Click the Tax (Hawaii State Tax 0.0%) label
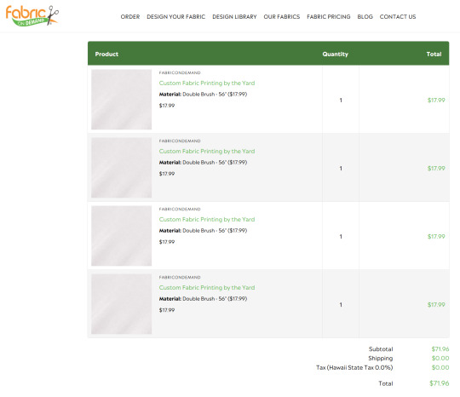This screenshot has height=397, width=460. tap(354, 368)
